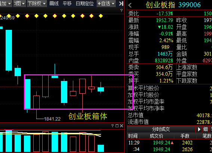Viewport: 212px width, 153px height.
Task: Open 日期定位 date locator
Action: coord(85,3)
